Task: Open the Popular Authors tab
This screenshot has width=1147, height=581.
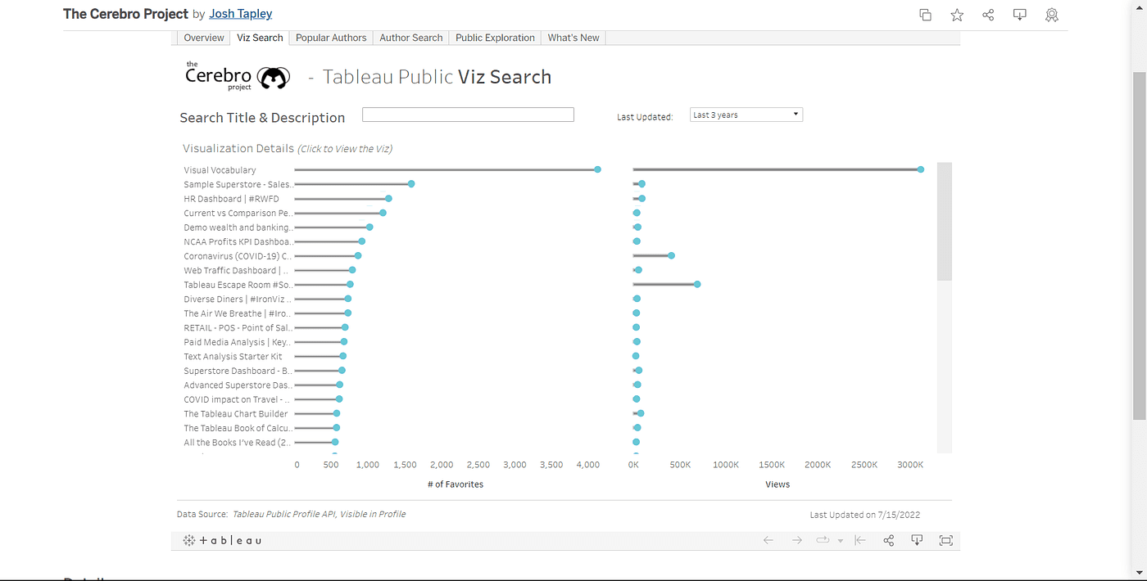Action: pos(331,38)
